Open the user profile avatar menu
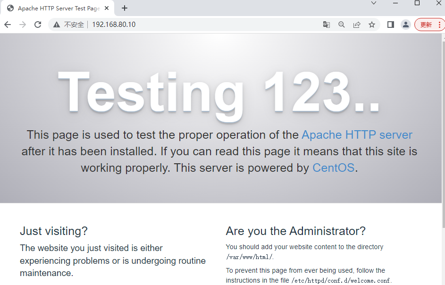Image resolution: width=445 pixels, height=285 pixels. tap(406, 25)
